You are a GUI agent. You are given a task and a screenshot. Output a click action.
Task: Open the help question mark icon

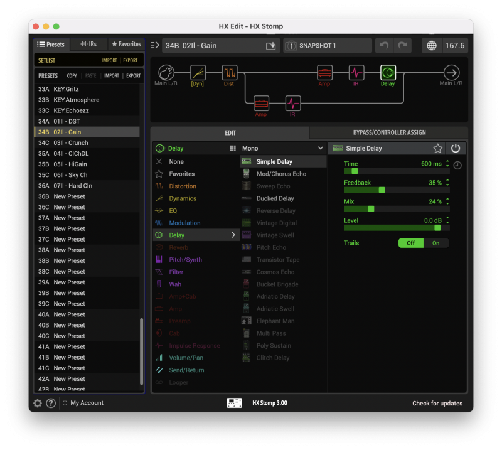click(51, 403)
